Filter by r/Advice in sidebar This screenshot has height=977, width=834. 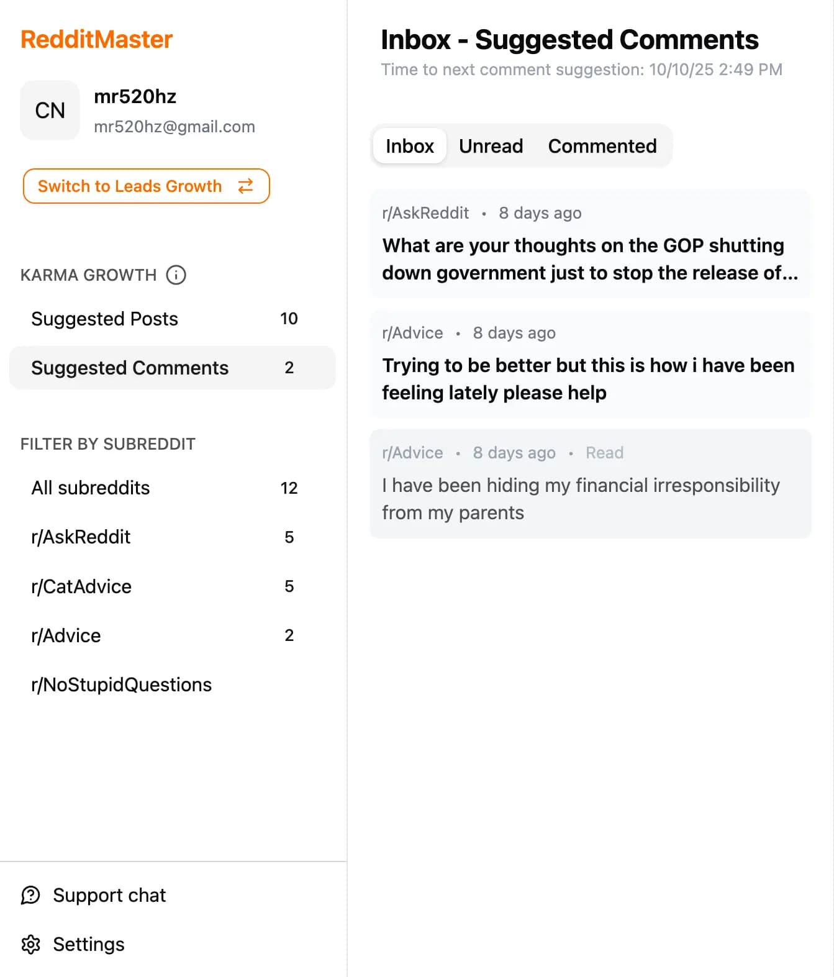pos(66,635)
